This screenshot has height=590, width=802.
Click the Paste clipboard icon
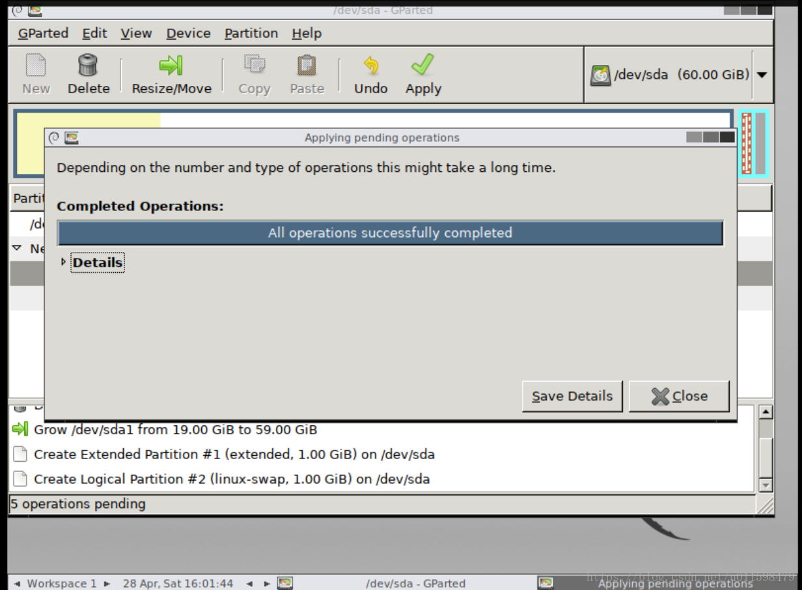(307, 66)
